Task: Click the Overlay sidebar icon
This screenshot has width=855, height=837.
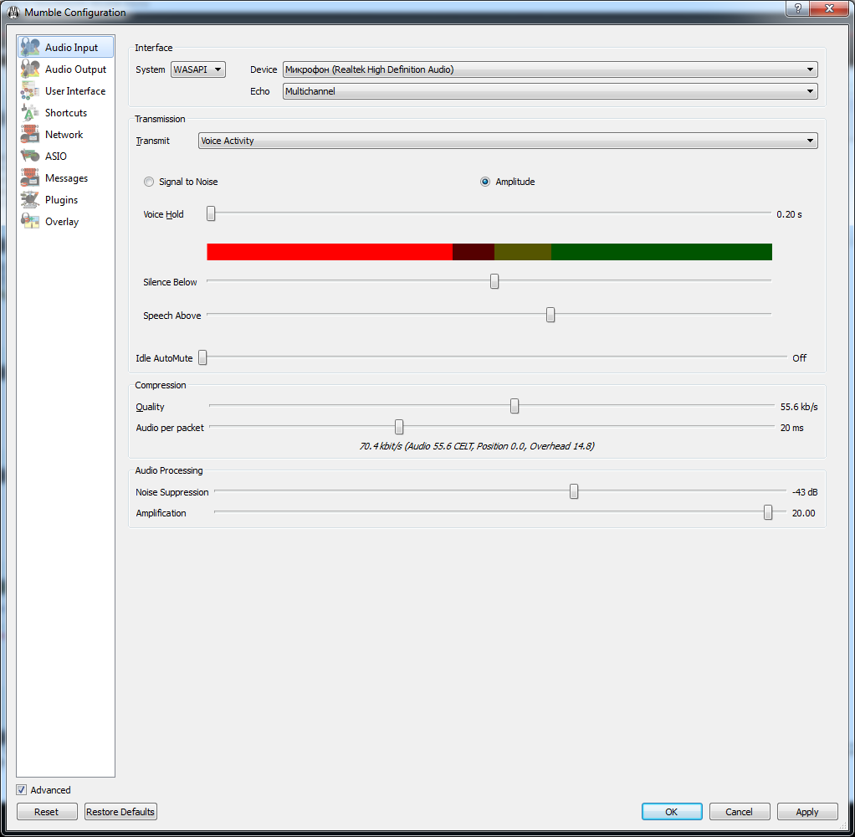Action: tap(30, 222)
